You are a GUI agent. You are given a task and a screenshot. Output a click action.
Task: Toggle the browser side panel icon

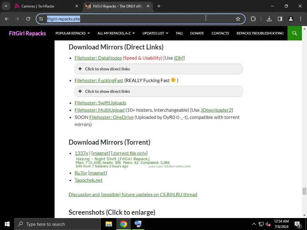point(280,19)
